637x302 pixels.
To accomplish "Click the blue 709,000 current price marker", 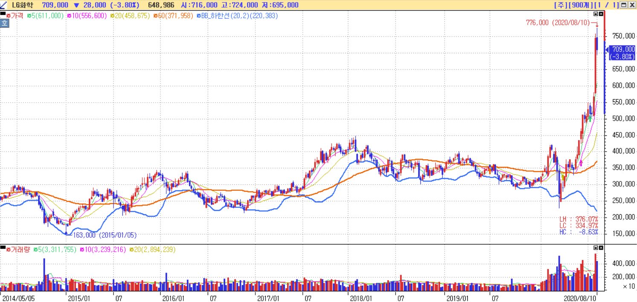I will pyautogui.click(x=623, y=53).
